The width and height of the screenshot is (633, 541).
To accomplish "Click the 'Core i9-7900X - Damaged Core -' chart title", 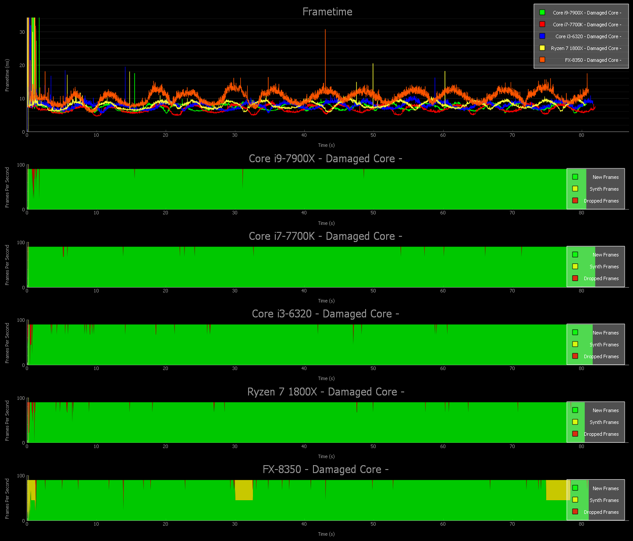I will (x=326, y=159).
